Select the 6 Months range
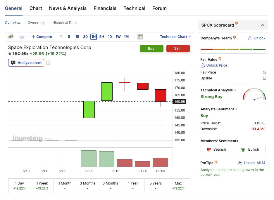 [110, 186]
